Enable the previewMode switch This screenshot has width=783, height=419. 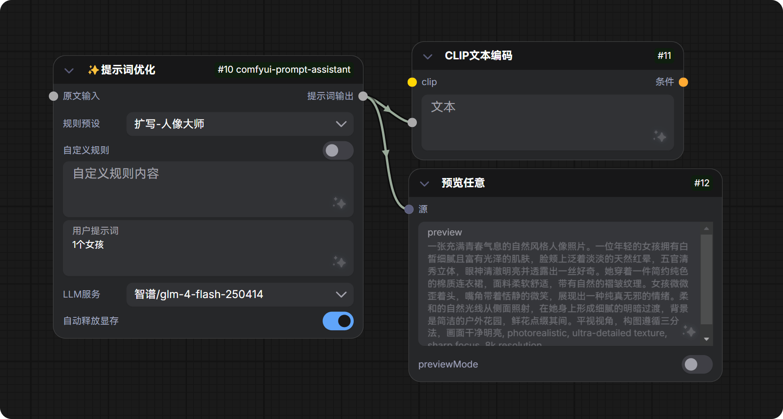696,365
